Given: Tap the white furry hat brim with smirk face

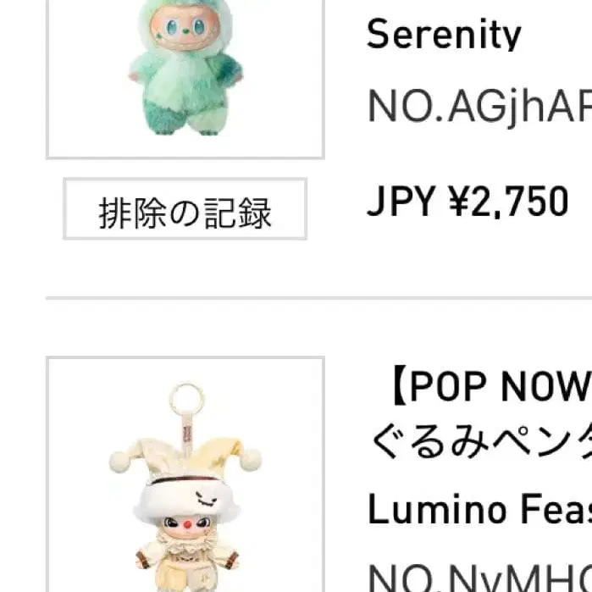Looking at the screenshot, I should coord(187,501).
